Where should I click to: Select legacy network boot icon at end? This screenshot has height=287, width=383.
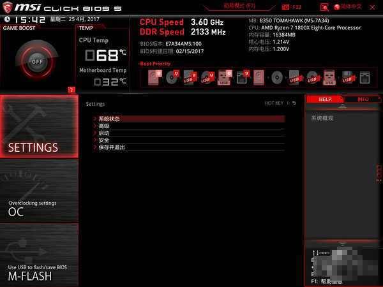coord(364,77)
